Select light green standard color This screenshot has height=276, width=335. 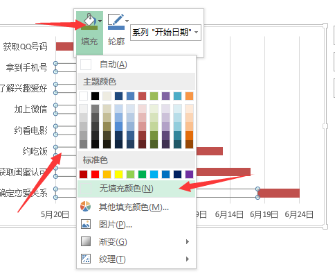point(130,174)
